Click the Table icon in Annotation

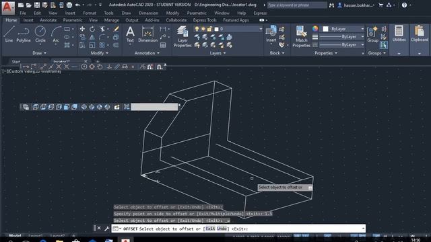(163, 45)
